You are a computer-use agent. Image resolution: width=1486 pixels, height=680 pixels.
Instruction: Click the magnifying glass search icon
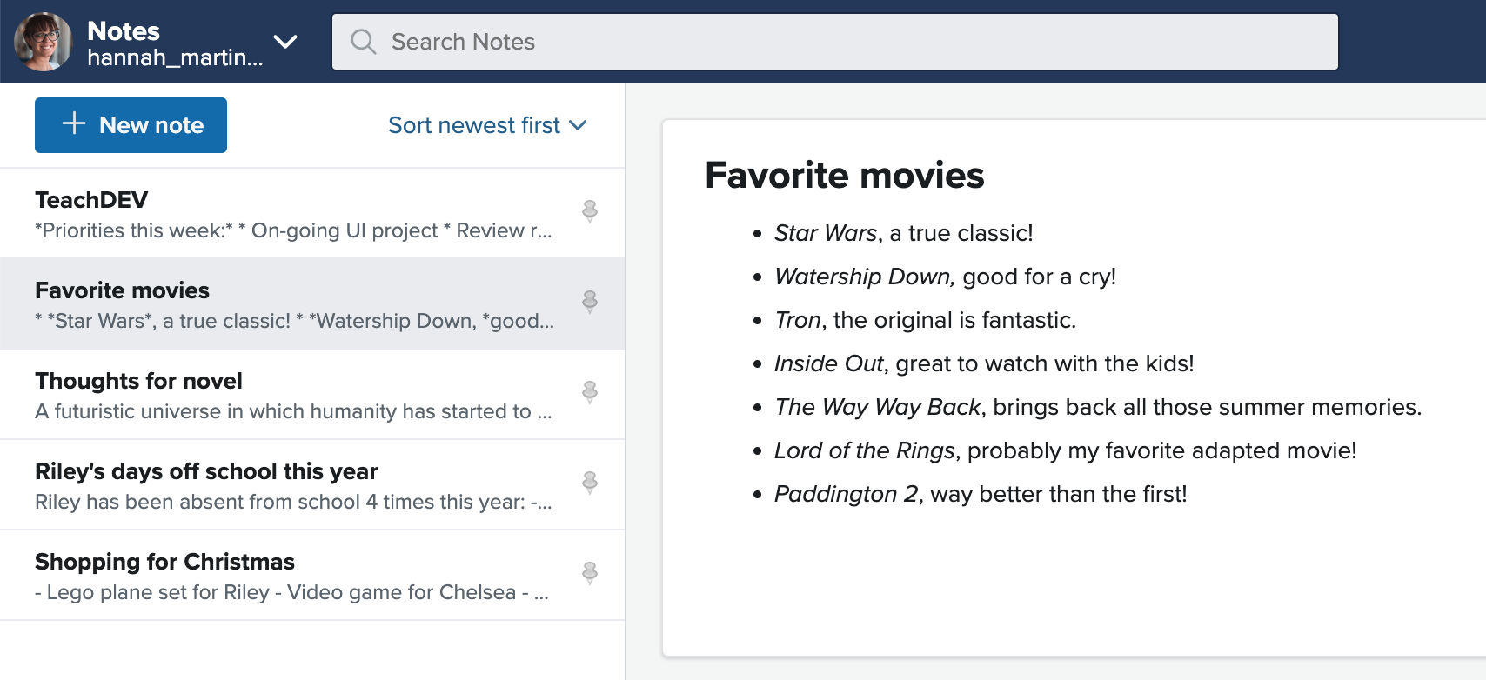pos(363,42)
